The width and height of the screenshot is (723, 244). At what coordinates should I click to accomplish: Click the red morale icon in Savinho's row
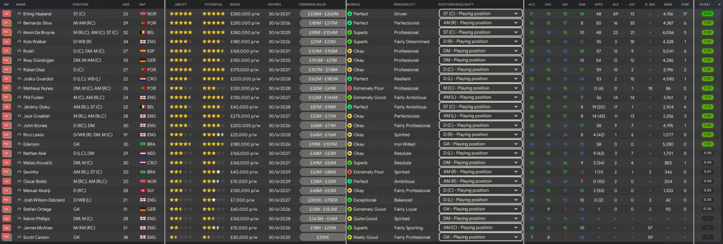(x=350, y=172)
